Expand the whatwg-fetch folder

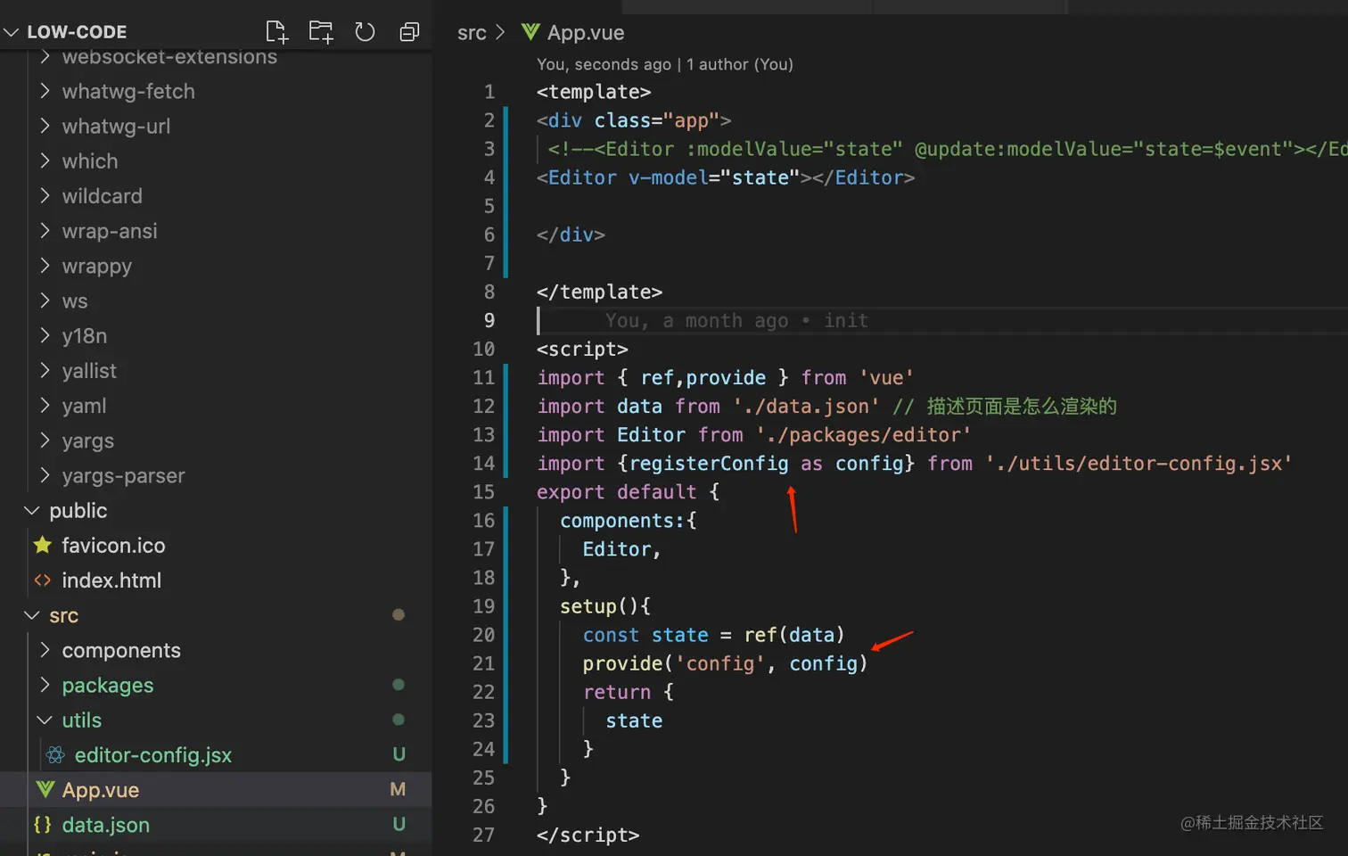[x=45, y=91]
